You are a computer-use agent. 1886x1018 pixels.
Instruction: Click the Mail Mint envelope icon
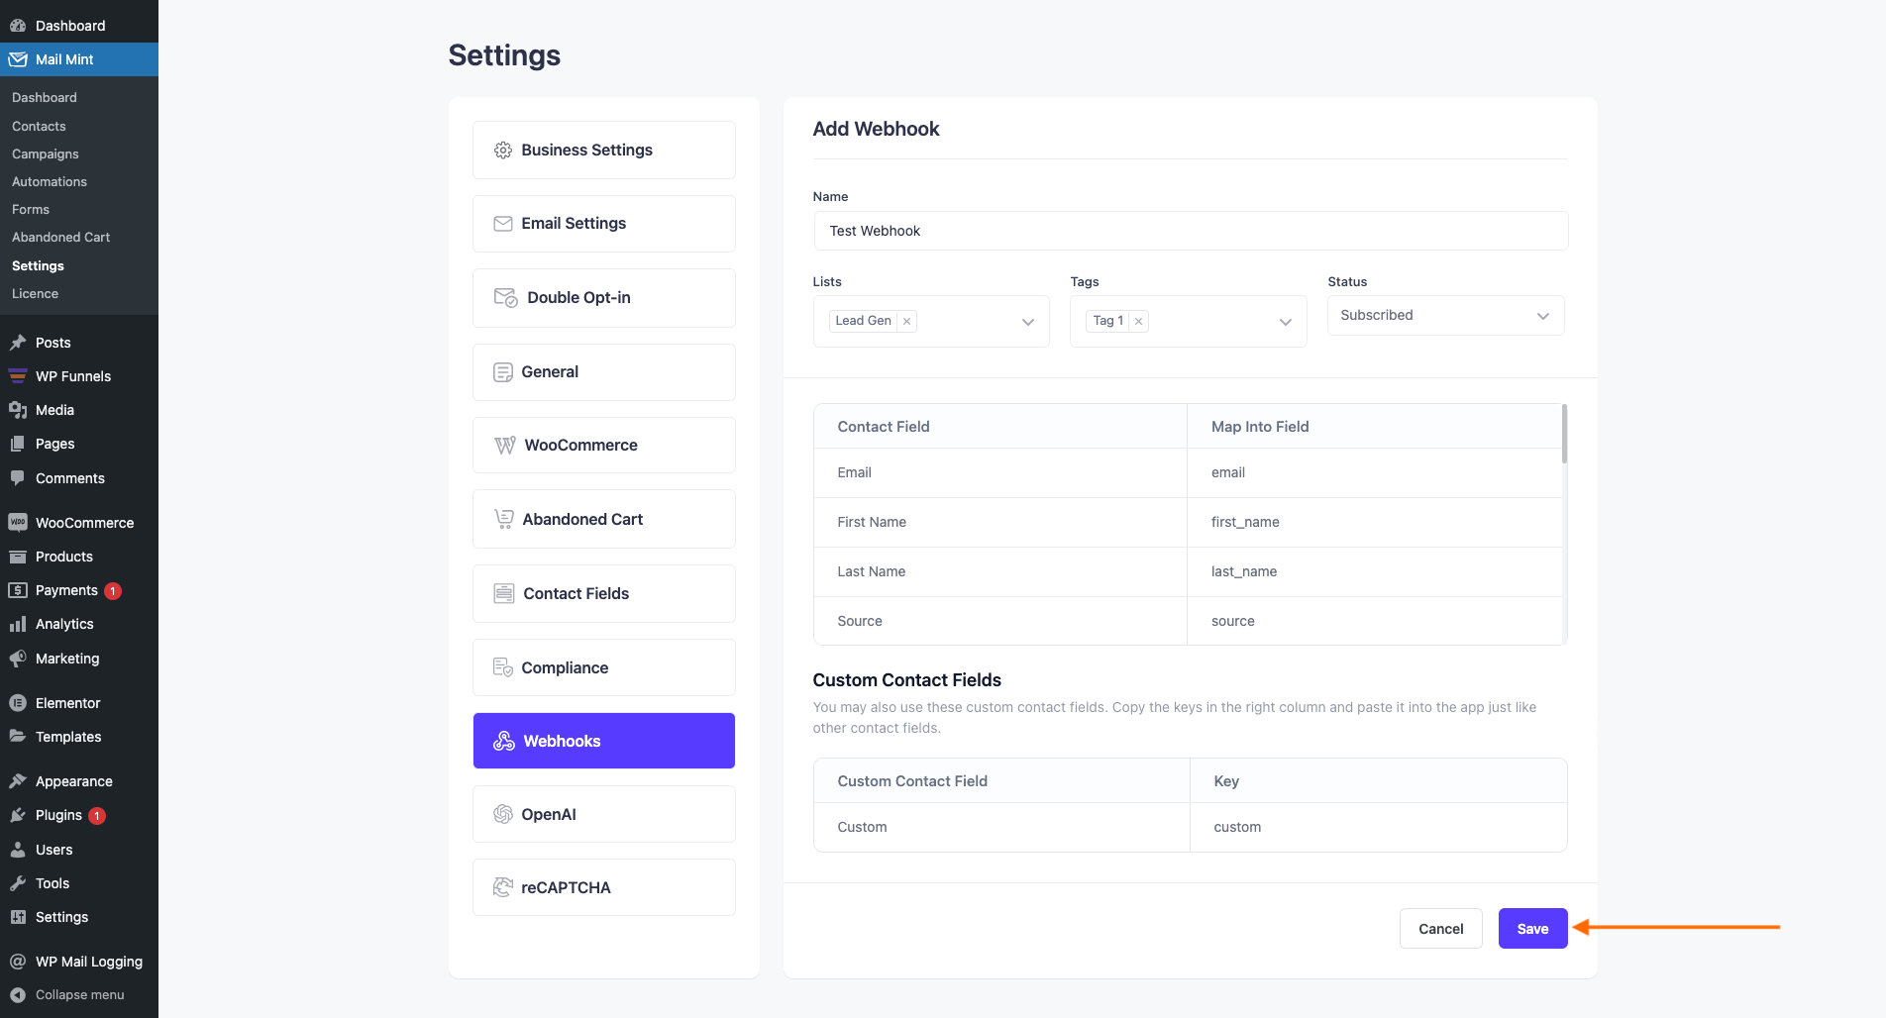tap(18, 59)
